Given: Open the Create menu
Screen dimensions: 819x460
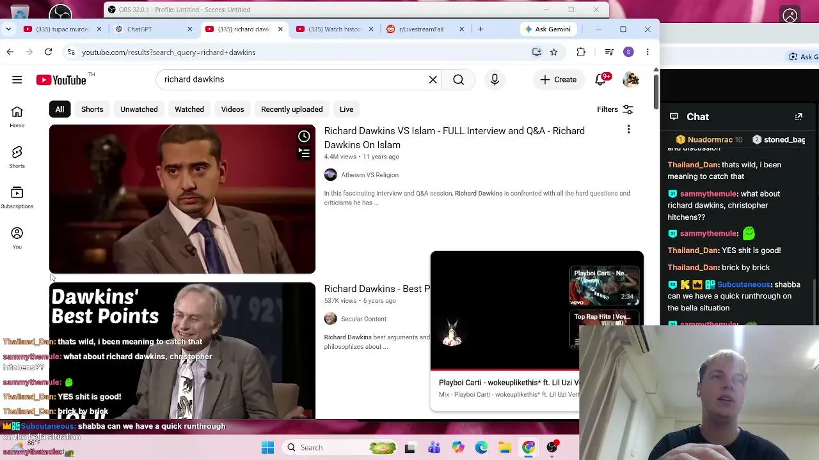Looking at the screenshot, I should pyautogui.click(x=559, y=79).
